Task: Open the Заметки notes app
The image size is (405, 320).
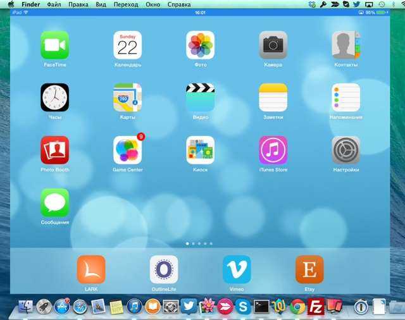Action: tap(273, 97)
